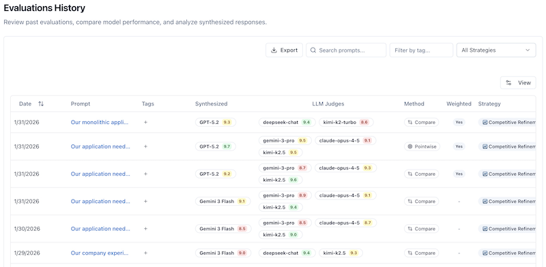The height and width of the screenshot is (267, 546).
Task: Click the GPT-5.2 9.7 synthesized badge
Action: click(x=216, y=146)
